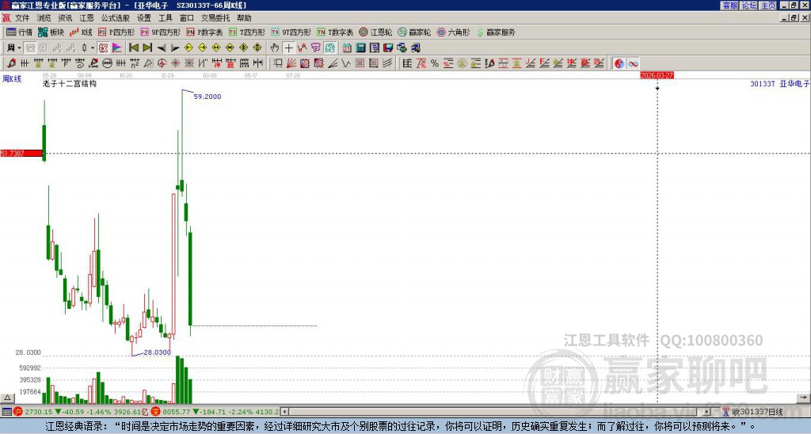The width and height of the screenshot is (811, 434).
Task: Open the 论坛 forum link
Action: click(x=749, y=6)
